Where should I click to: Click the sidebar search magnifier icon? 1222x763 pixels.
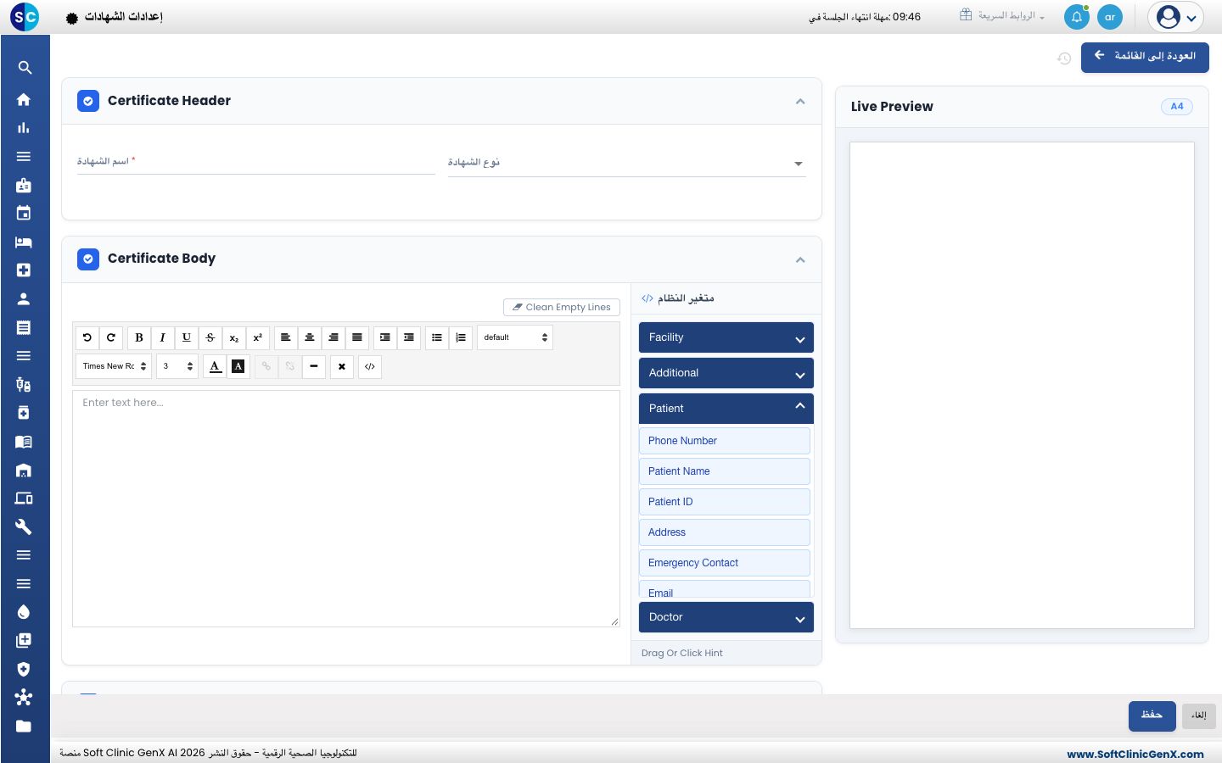[25, 68]
